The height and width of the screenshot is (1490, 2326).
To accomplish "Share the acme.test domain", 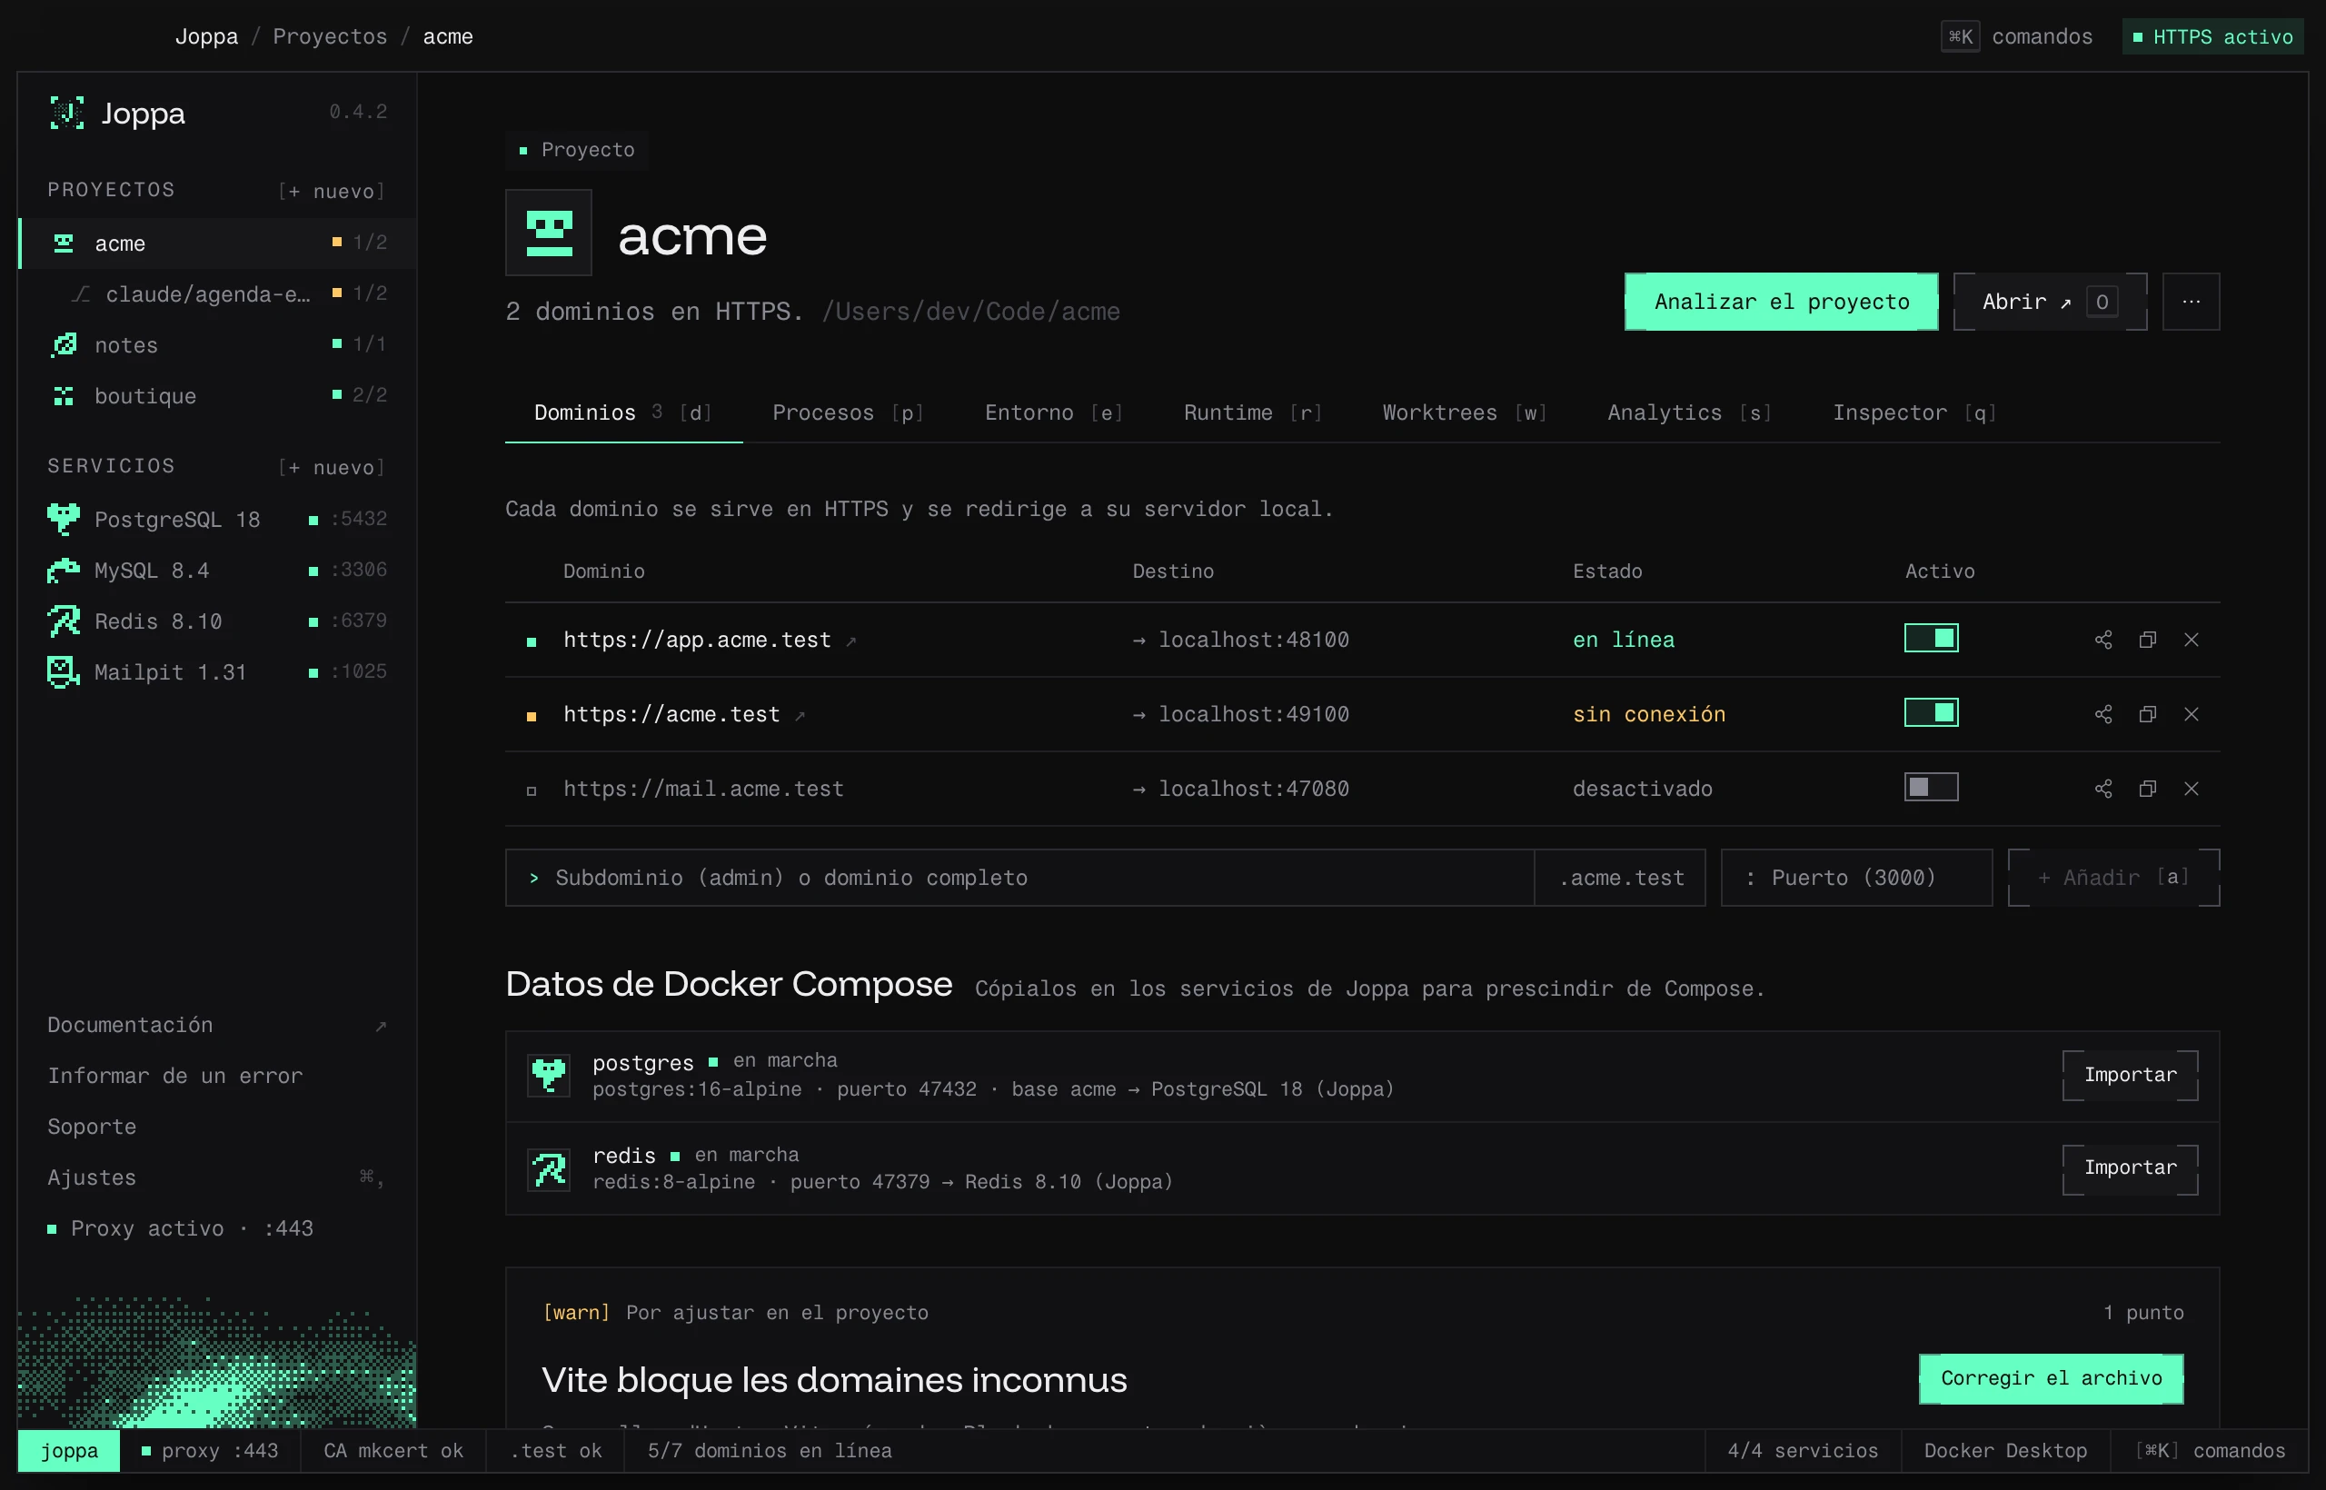I will click(2103, 714).
